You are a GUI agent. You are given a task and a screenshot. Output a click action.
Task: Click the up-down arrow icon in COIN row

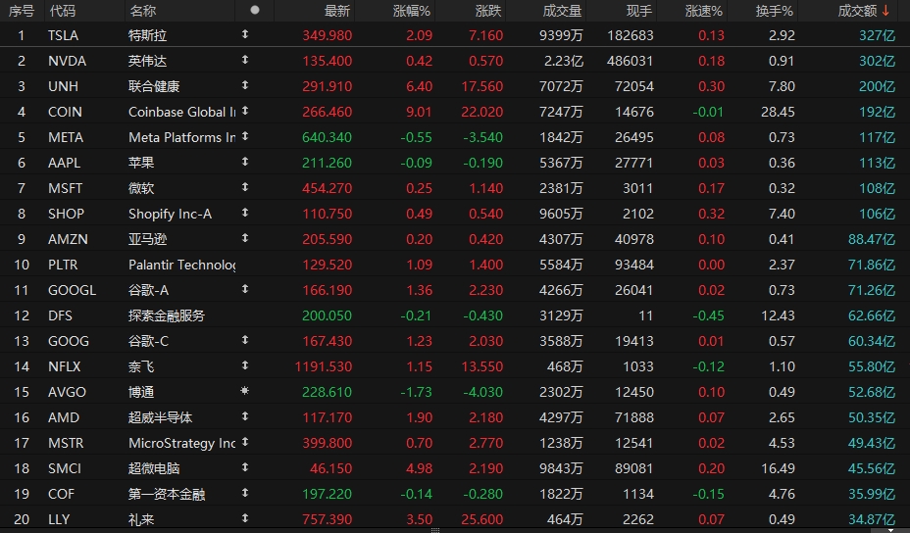pyautogui.click(x=245, y=111)
